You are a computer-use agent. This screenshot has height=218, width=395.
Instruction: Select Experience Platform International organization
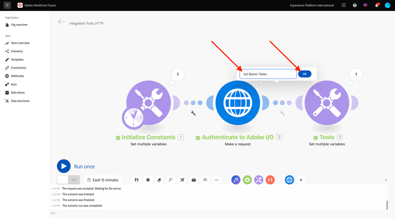(312, 5)
